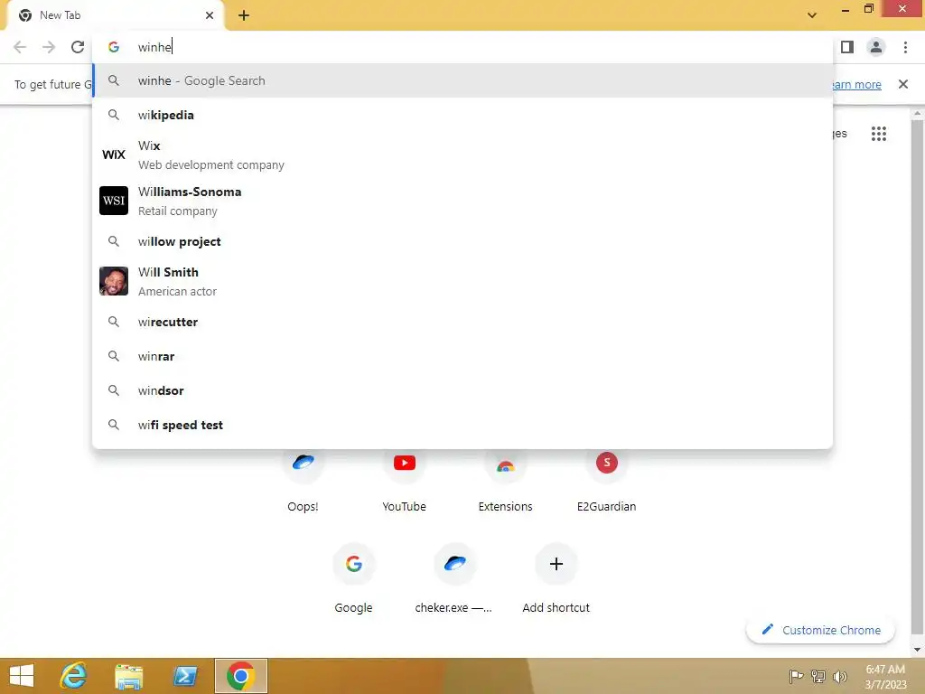
Task: Open a new tab with plus button
Action: [244, 15]
